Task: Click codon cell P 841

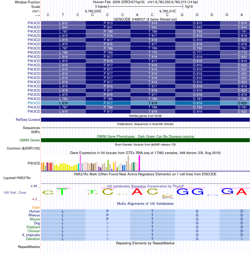Action: [x=108, y=27]
